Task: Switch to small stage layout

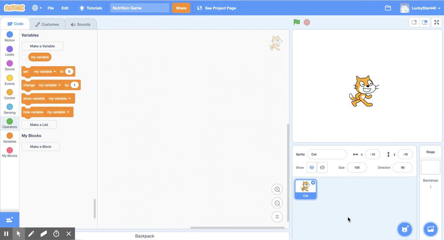Action: [x=414, y=22]
